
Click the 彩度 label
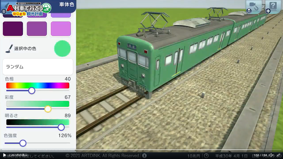pyautogui.click(x=9, y=97)
